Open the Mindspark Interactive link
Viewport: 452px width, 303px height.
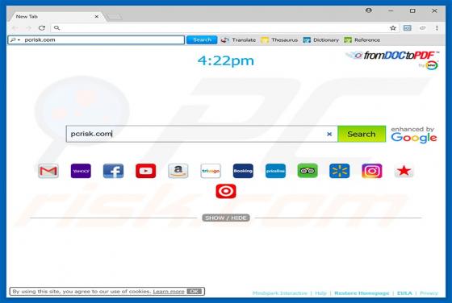point(279,293)
